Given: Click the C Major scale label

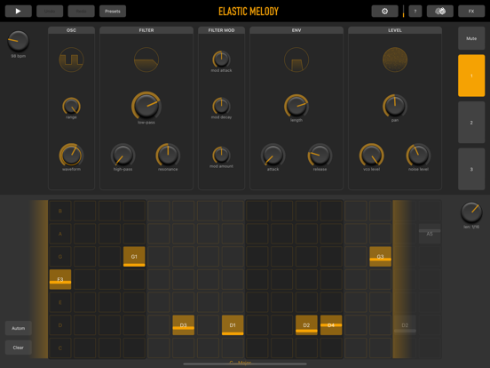Looking at the screenshot, I should click(240, 363).
